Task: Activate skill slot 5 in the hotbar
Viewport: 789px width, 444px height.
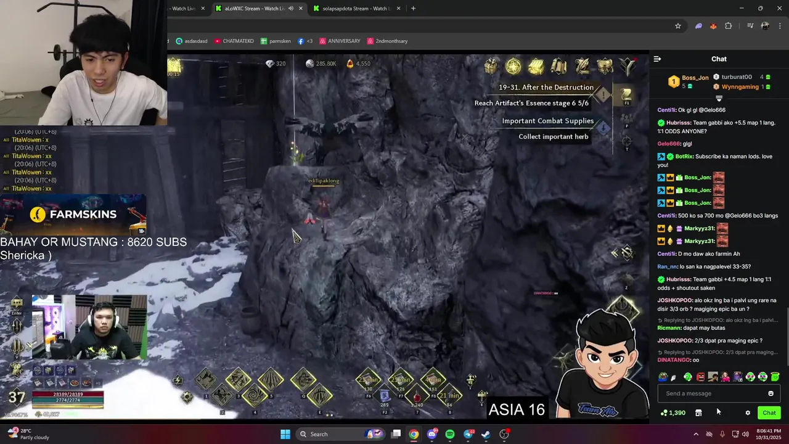Action: (271, 379)
